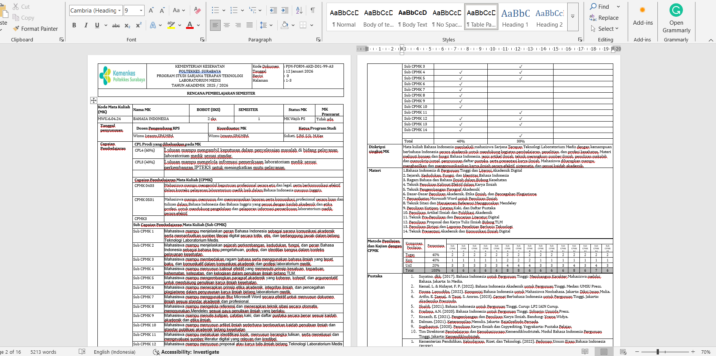Expand the Styles gallery more arrow
716x356 pixels.
tap(573, 17)
